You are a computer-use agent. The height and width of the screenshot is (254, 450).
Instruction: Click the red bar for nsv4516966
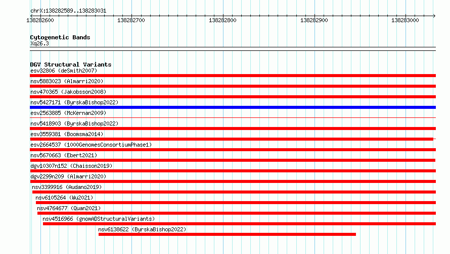coord(239,224)
